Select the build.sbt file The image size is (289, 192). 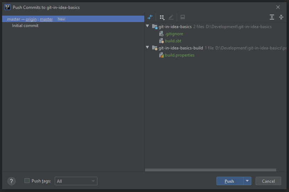pyautogui.click(x=173, y=41)
